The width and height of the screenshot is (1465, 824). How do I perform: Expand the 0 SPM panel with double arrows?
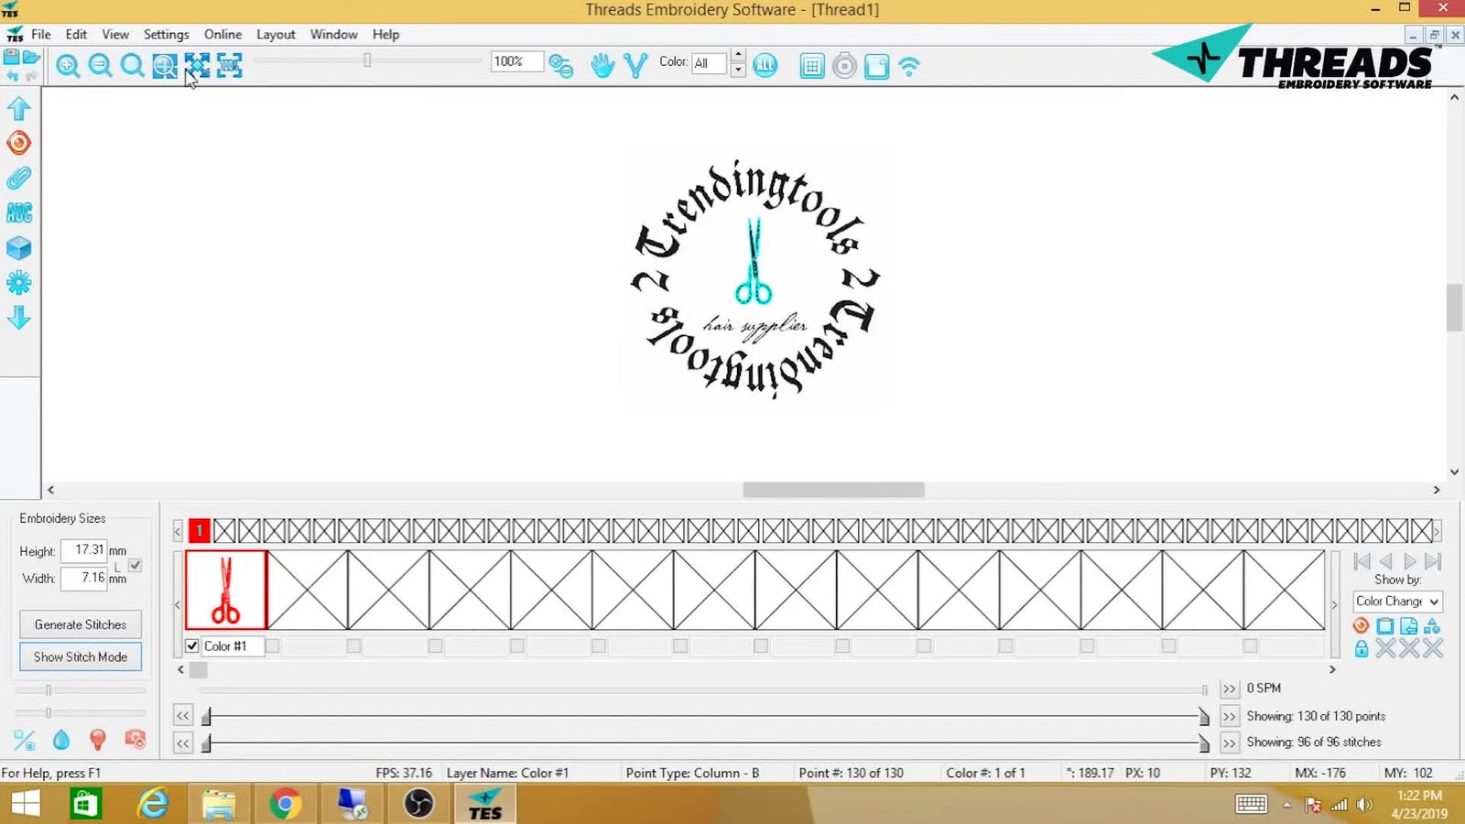(1230, 688)
